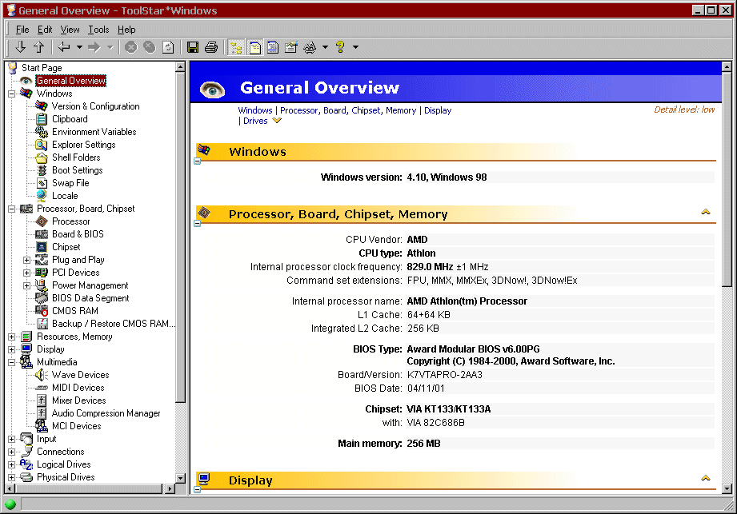Click the down arrow toolbar icon

(x=21, y=47)
